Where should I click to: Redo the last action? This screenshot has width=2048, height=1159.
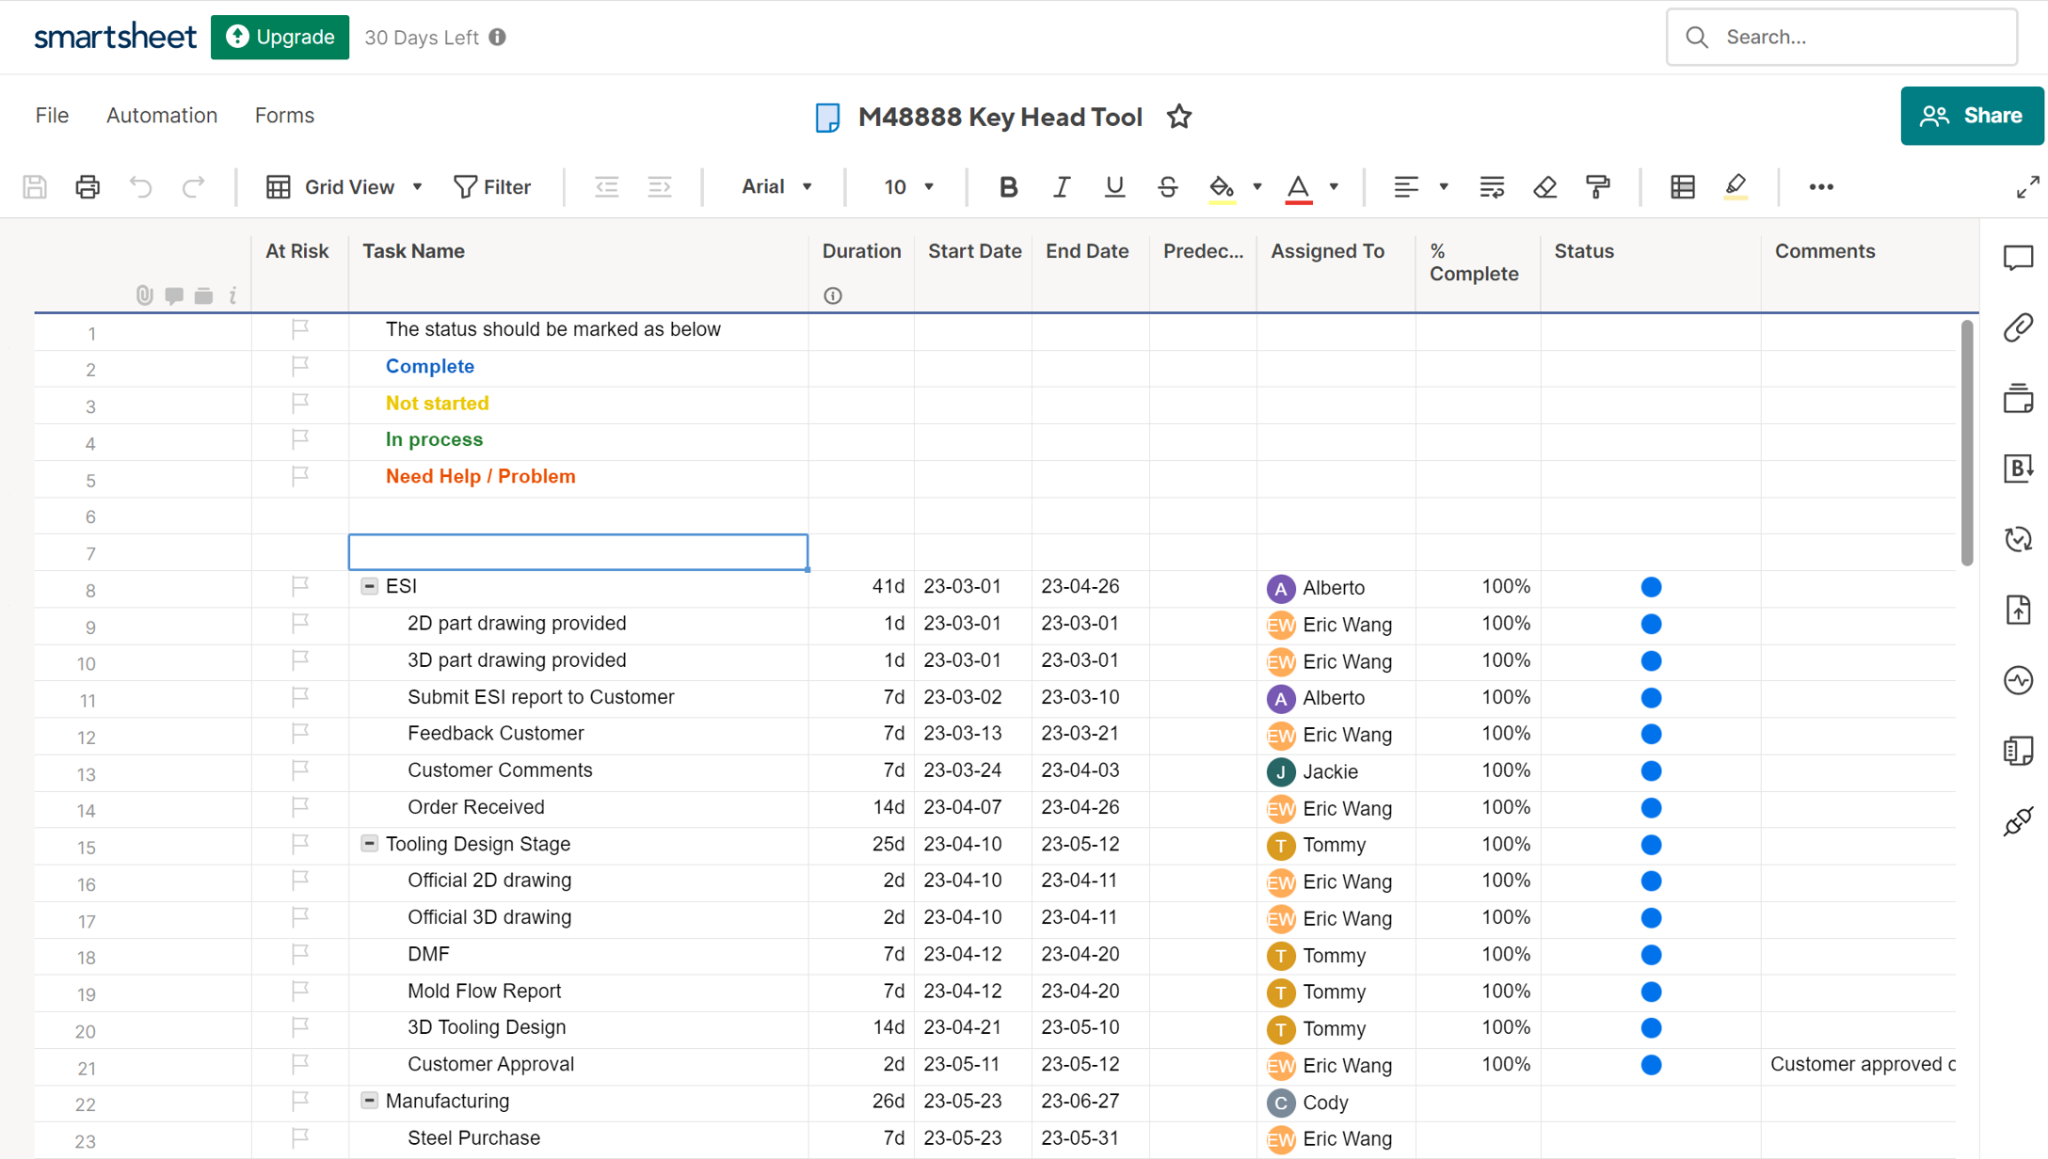coord(193,187)
